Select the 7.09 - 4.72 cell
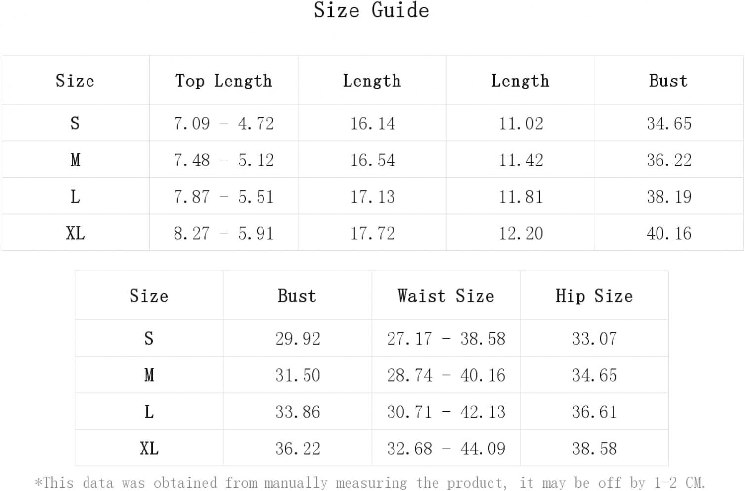The height and width of the screenshot is (491, 745). pos(223,123)
